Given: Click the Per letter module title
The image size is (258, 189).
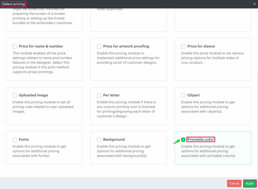Looking at the screenshot, I should [x=111, y=95].
